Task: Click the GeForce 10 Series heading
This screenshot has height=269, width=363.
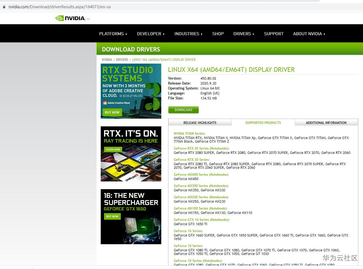Action: pyautogui.click(x=188, y=246)
